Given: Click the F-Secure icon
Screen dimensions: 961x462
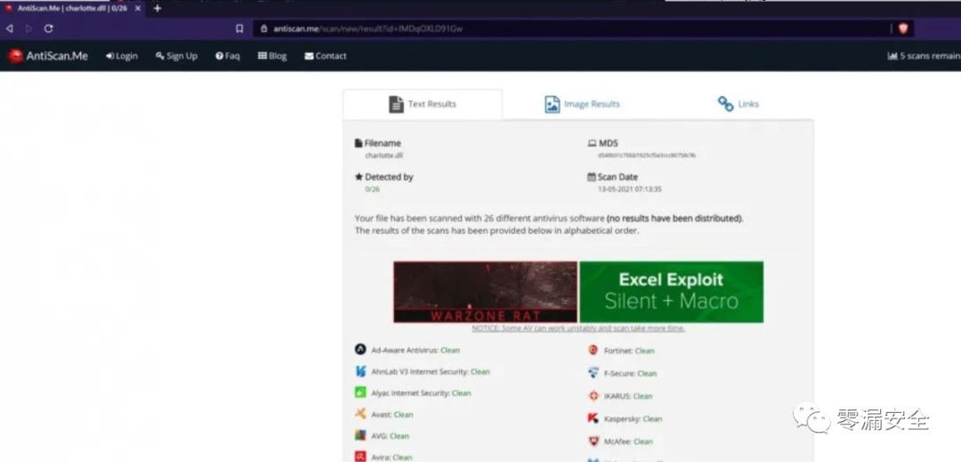Looking at the screenshot, I should pyautogui.click(x=593, y=373).
